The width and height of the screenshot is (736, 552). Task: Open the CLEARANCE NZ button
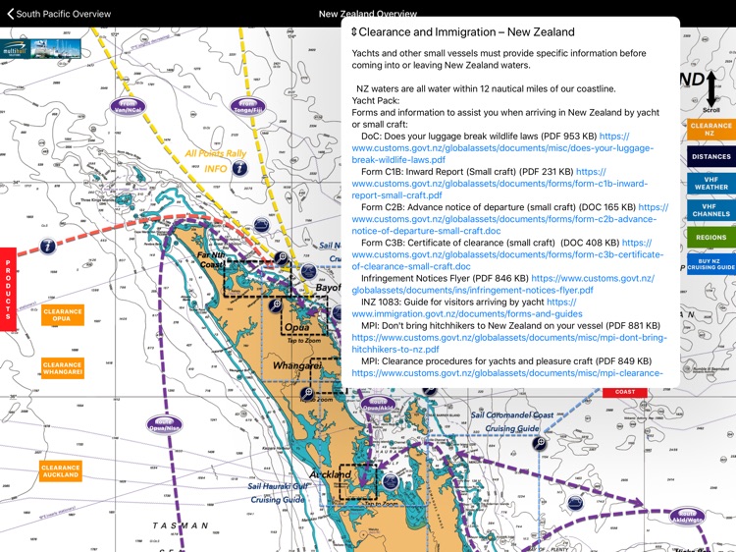pyautogui.click(x=710, y=130)
